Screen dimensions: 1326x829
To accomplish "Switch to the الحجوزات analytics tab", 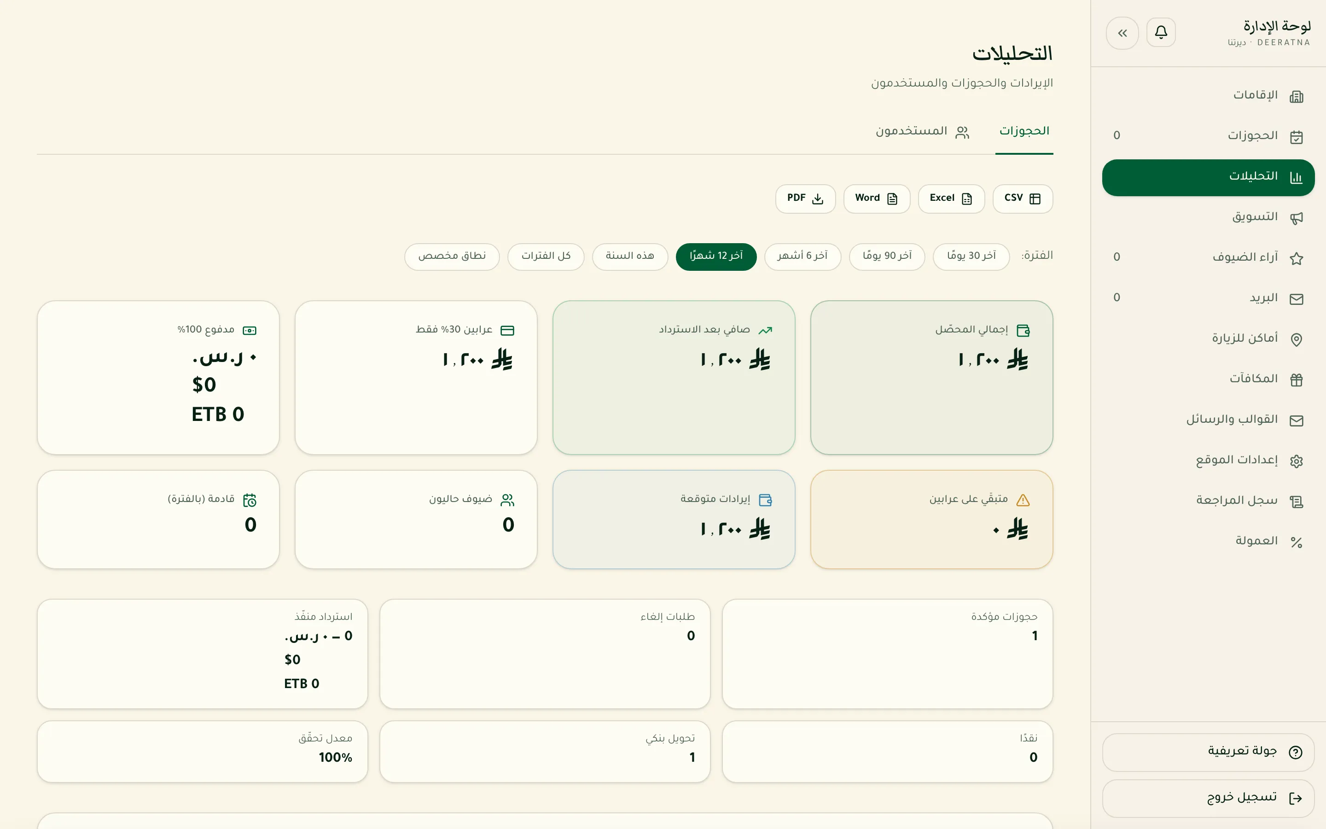I will click(1024, 132).
